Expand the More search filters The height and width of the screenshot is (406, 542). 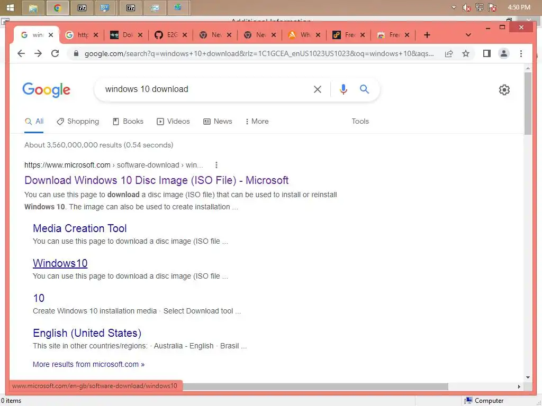tap(257, 121)
